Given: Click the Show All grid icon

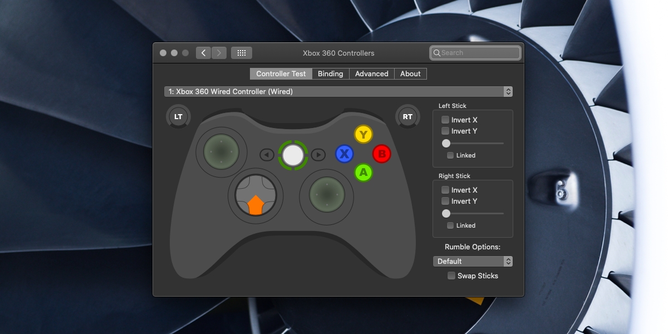Looking at the screenshot, I should [x=242, y=53].
